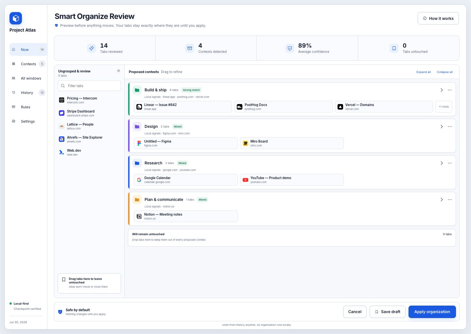Click the Intercom favicon for Pricing tab
Viewport: 471px width, 334px height.
pos(61,100)
